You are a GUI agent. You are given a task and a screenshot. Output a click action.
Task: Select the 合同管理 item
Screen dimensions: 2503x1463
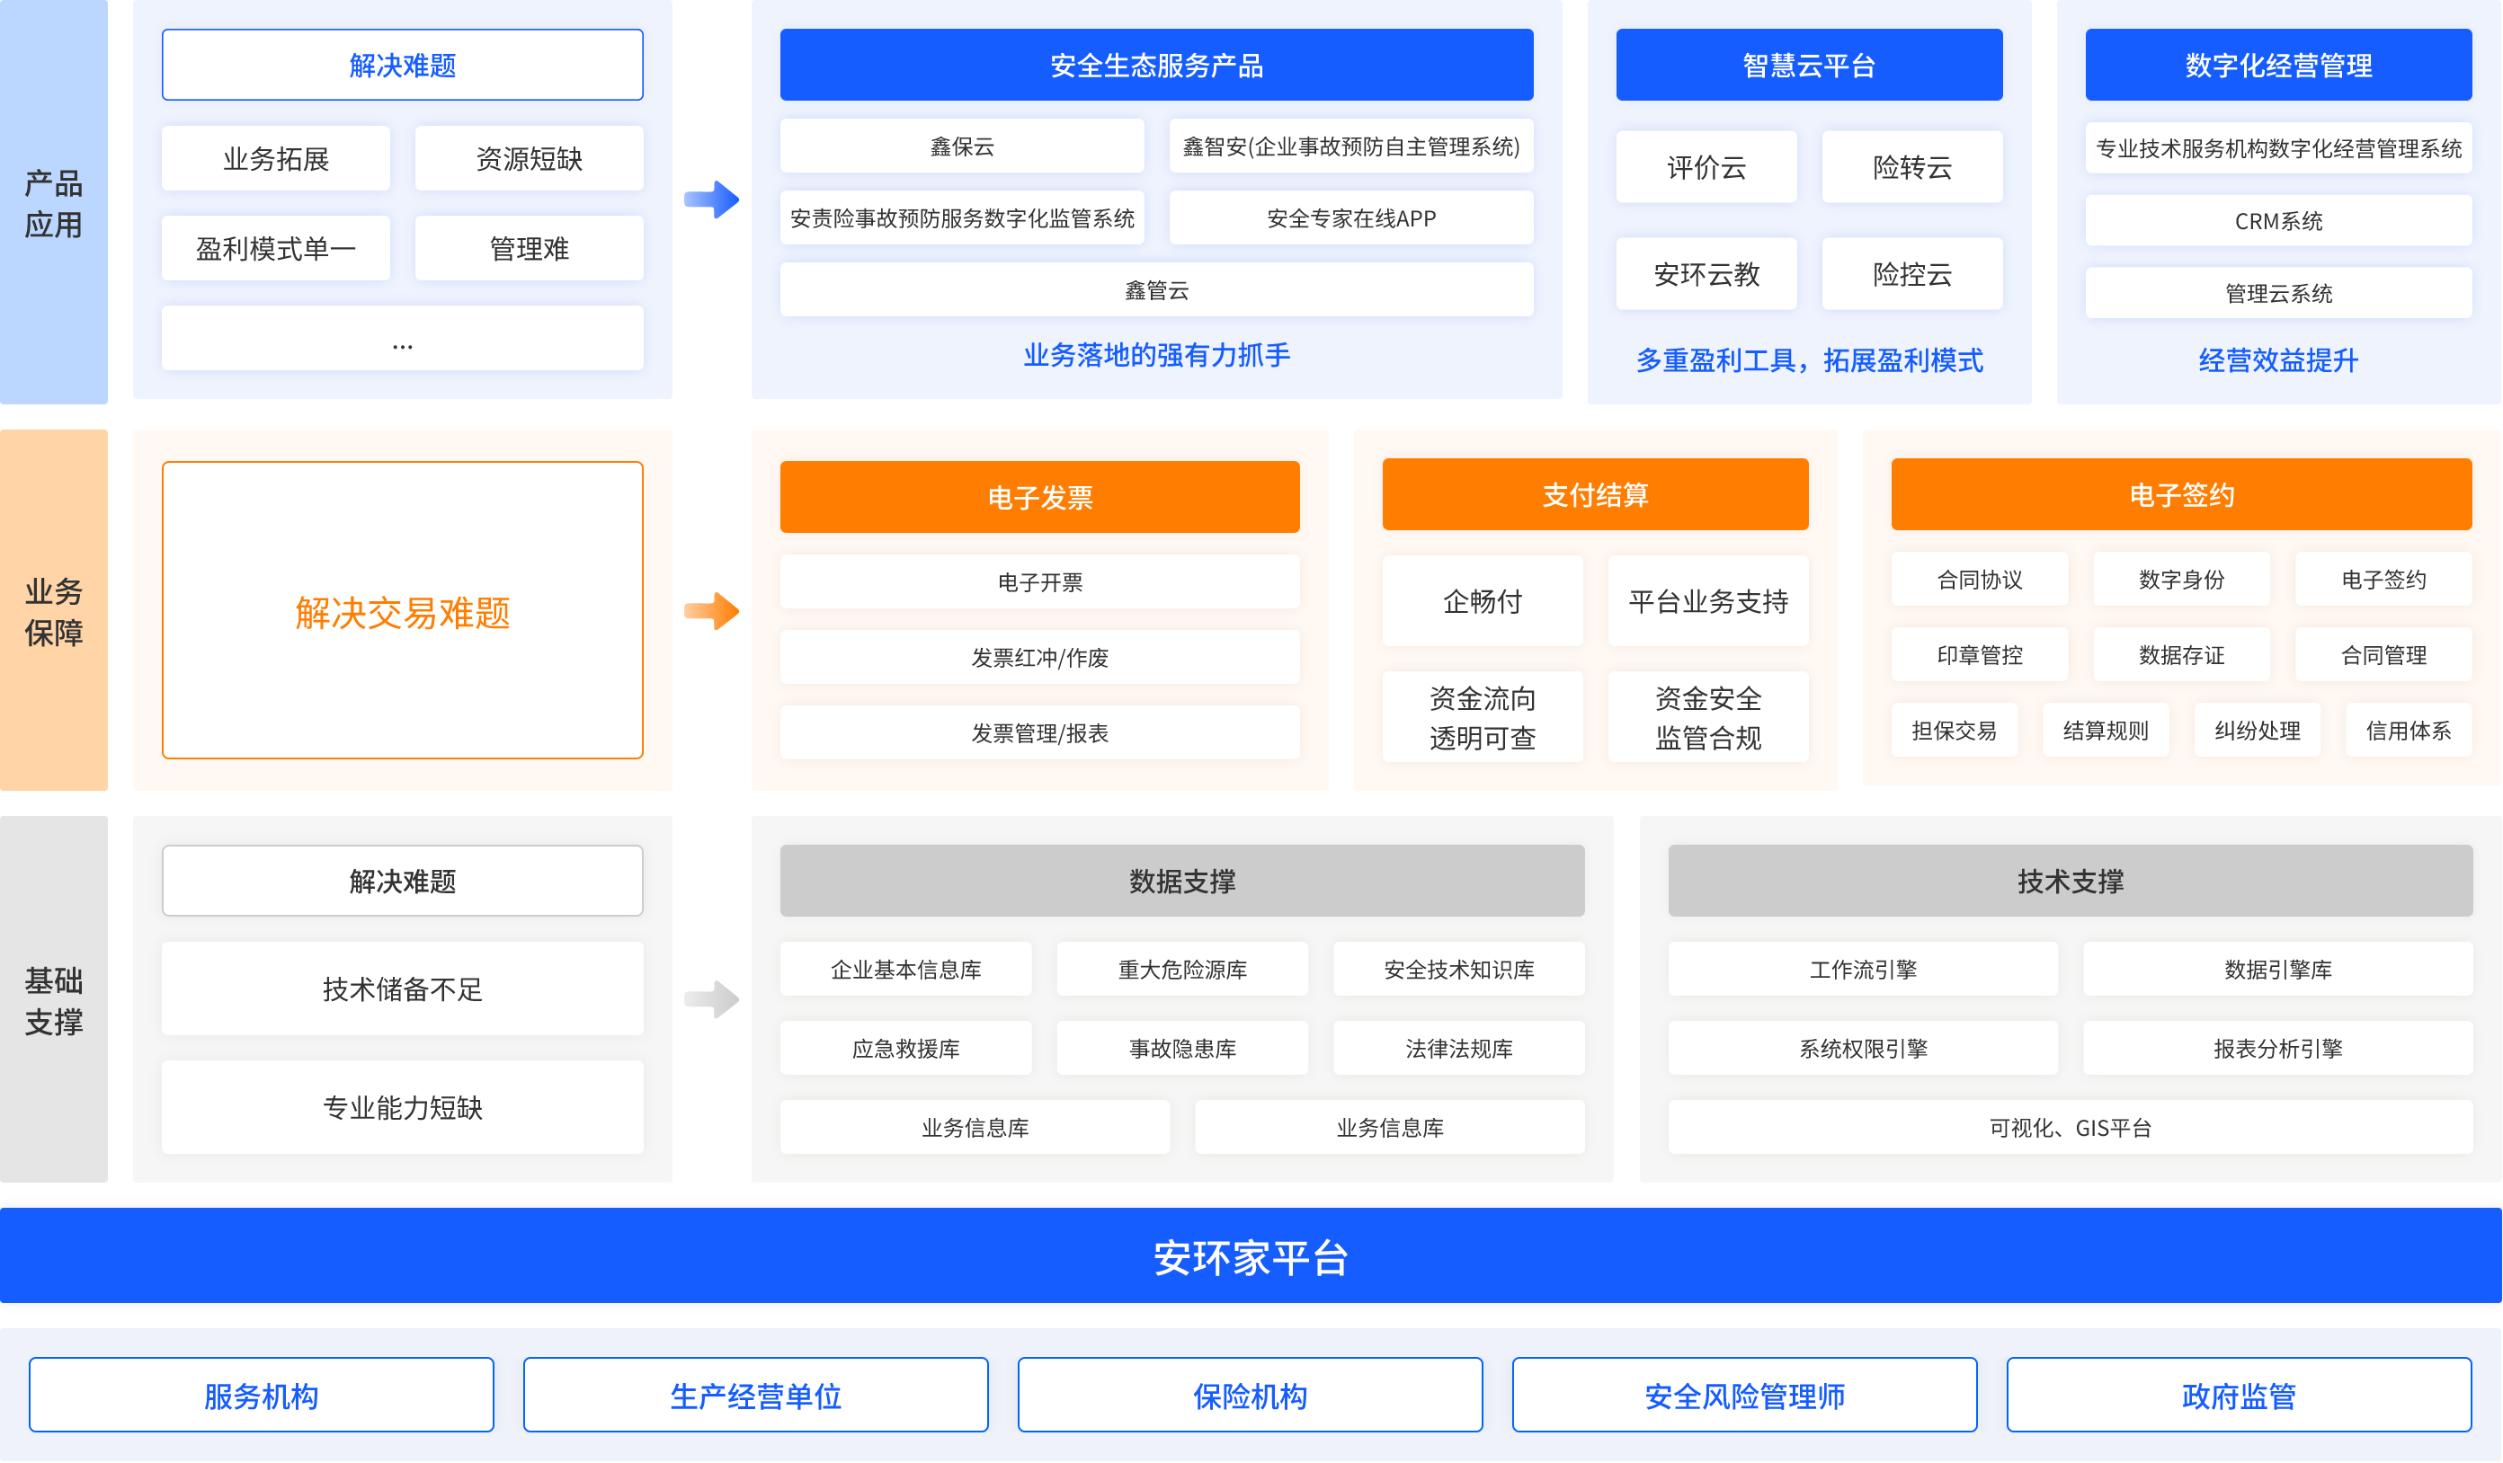click(2383, 655)
